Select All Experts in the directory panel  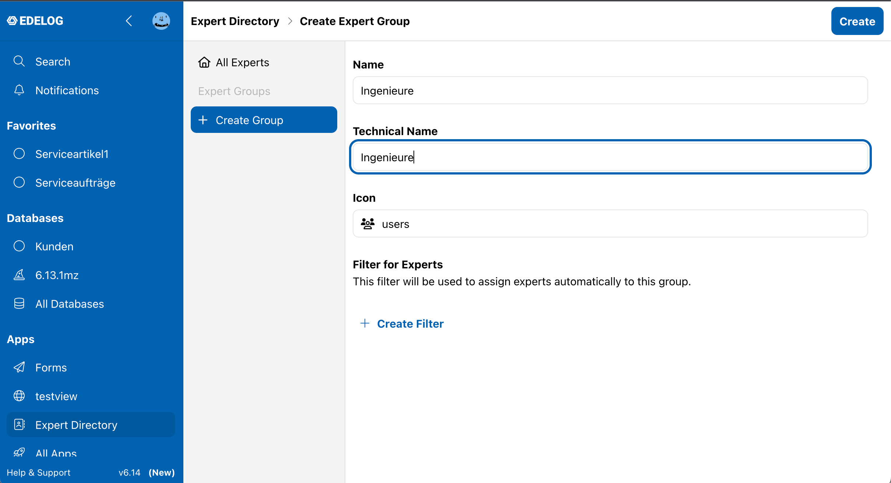click(264, 62)
